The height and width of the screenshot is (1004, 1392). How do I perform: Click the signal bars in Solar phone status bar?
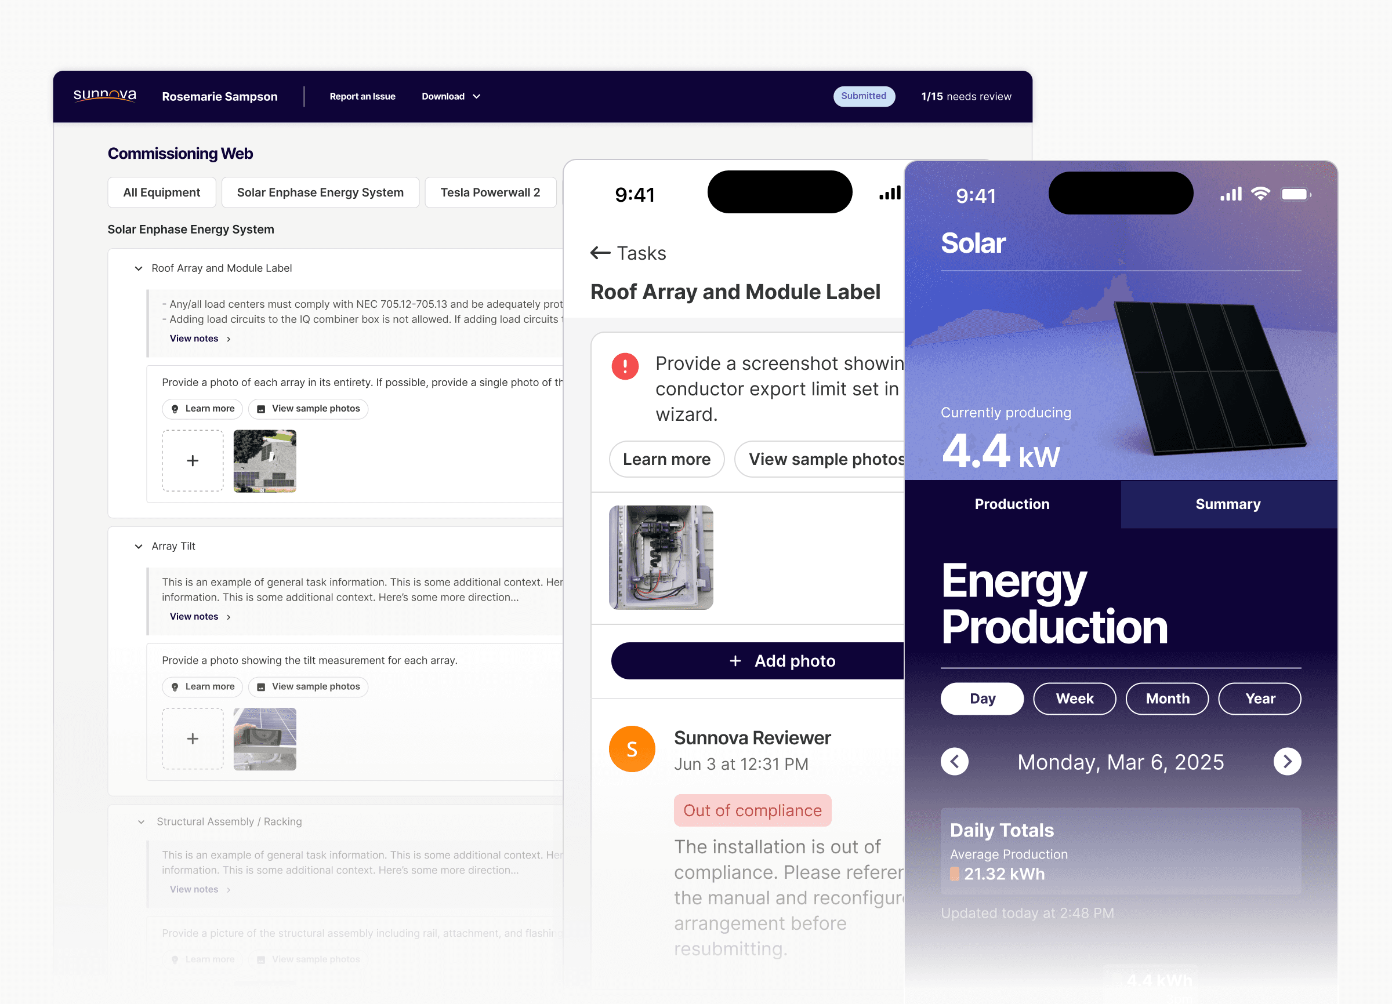point(1231,194)
